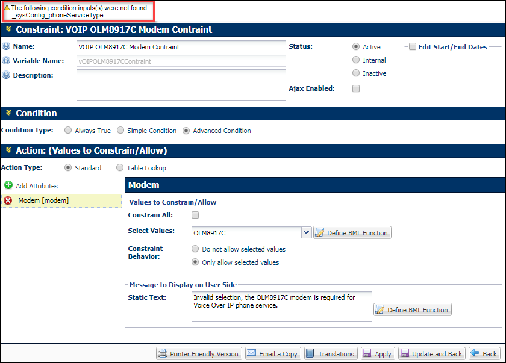Select the Internal status radio button
This screenshot has width=506, height=363.
356,60
